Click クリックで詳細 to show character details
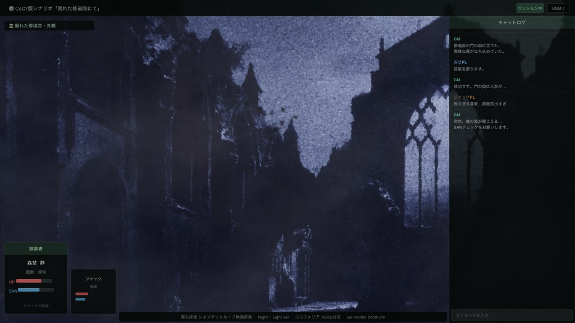This screenshot has width=575, height=323. point(36,306)
